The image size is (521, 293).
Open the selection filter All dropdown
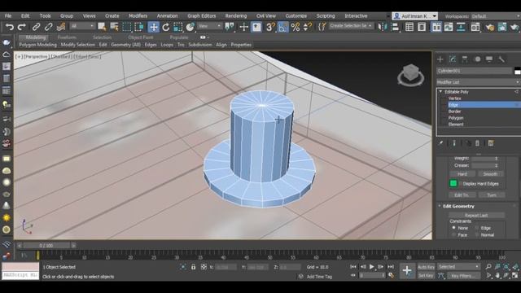(82, 26)
